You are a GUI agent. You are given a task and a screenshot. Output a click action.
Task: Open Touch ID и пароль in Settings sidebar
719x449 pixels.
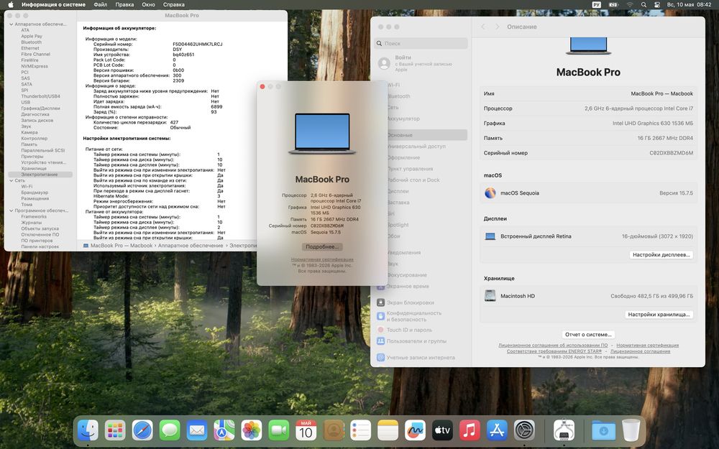[x=404, y=330]
